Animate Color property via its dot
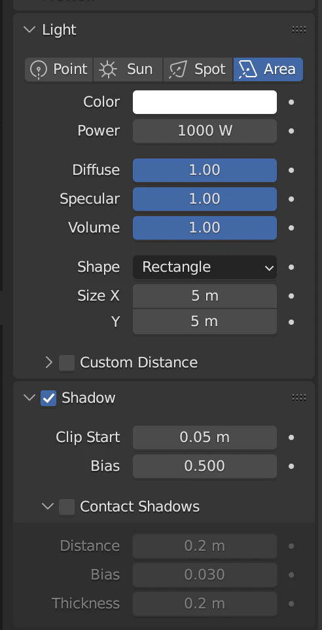This screenshot has width=322, height=630. point(291,102)
